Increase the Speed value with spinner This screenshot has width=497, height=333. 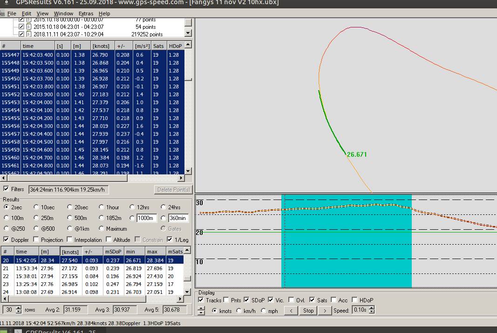point(372,308)
